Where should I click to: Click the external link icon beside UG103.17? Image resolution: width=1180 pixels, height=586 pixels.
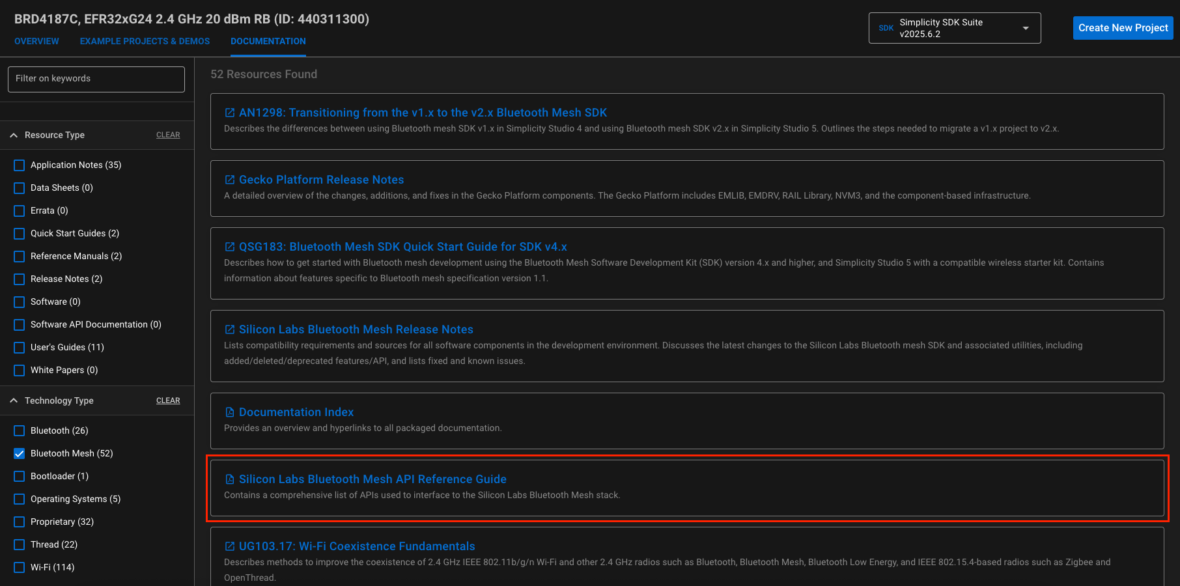click(x=229, y=546)
